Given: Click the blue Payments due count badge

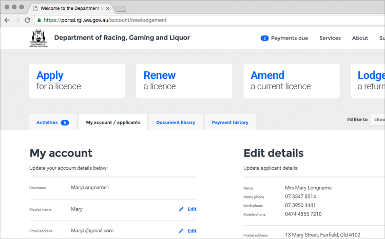Looking at the screenshot, I should pyautogui.click(x=264, y=38).
